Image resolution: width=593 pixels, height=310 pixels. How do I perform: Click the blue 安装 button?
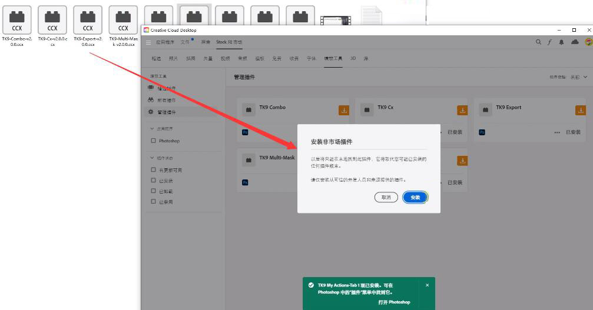(415, 198)
